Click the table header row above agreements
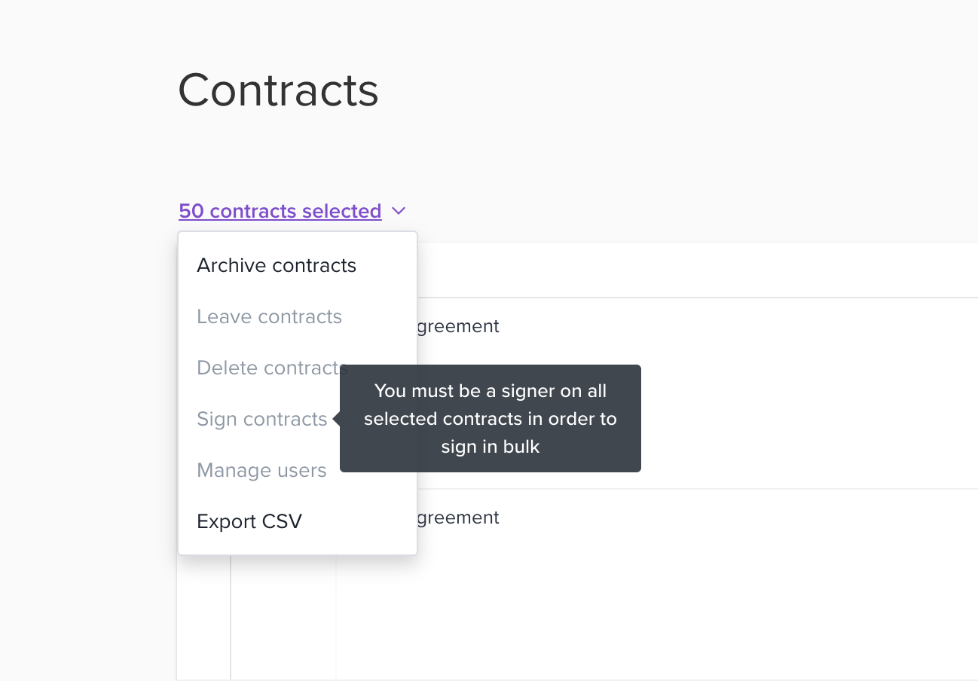The height and width of the screenshot is (681, 978). click(678, 270)
